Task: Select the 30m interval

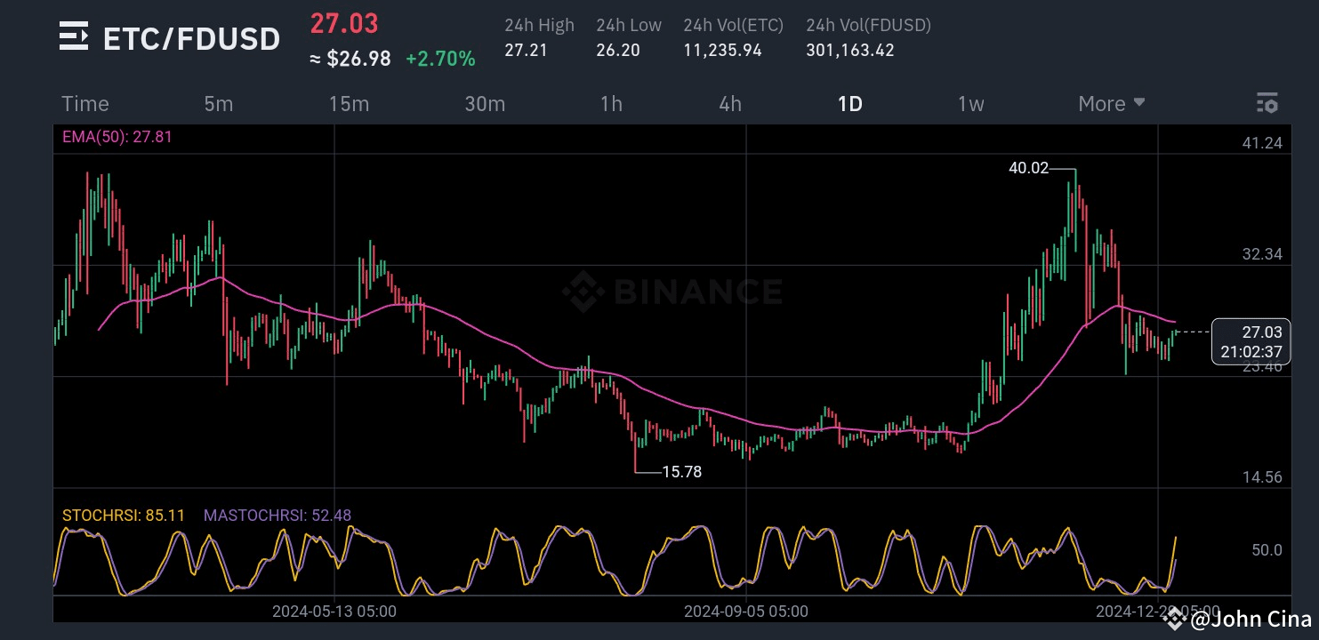Action: tap(485, 103)
